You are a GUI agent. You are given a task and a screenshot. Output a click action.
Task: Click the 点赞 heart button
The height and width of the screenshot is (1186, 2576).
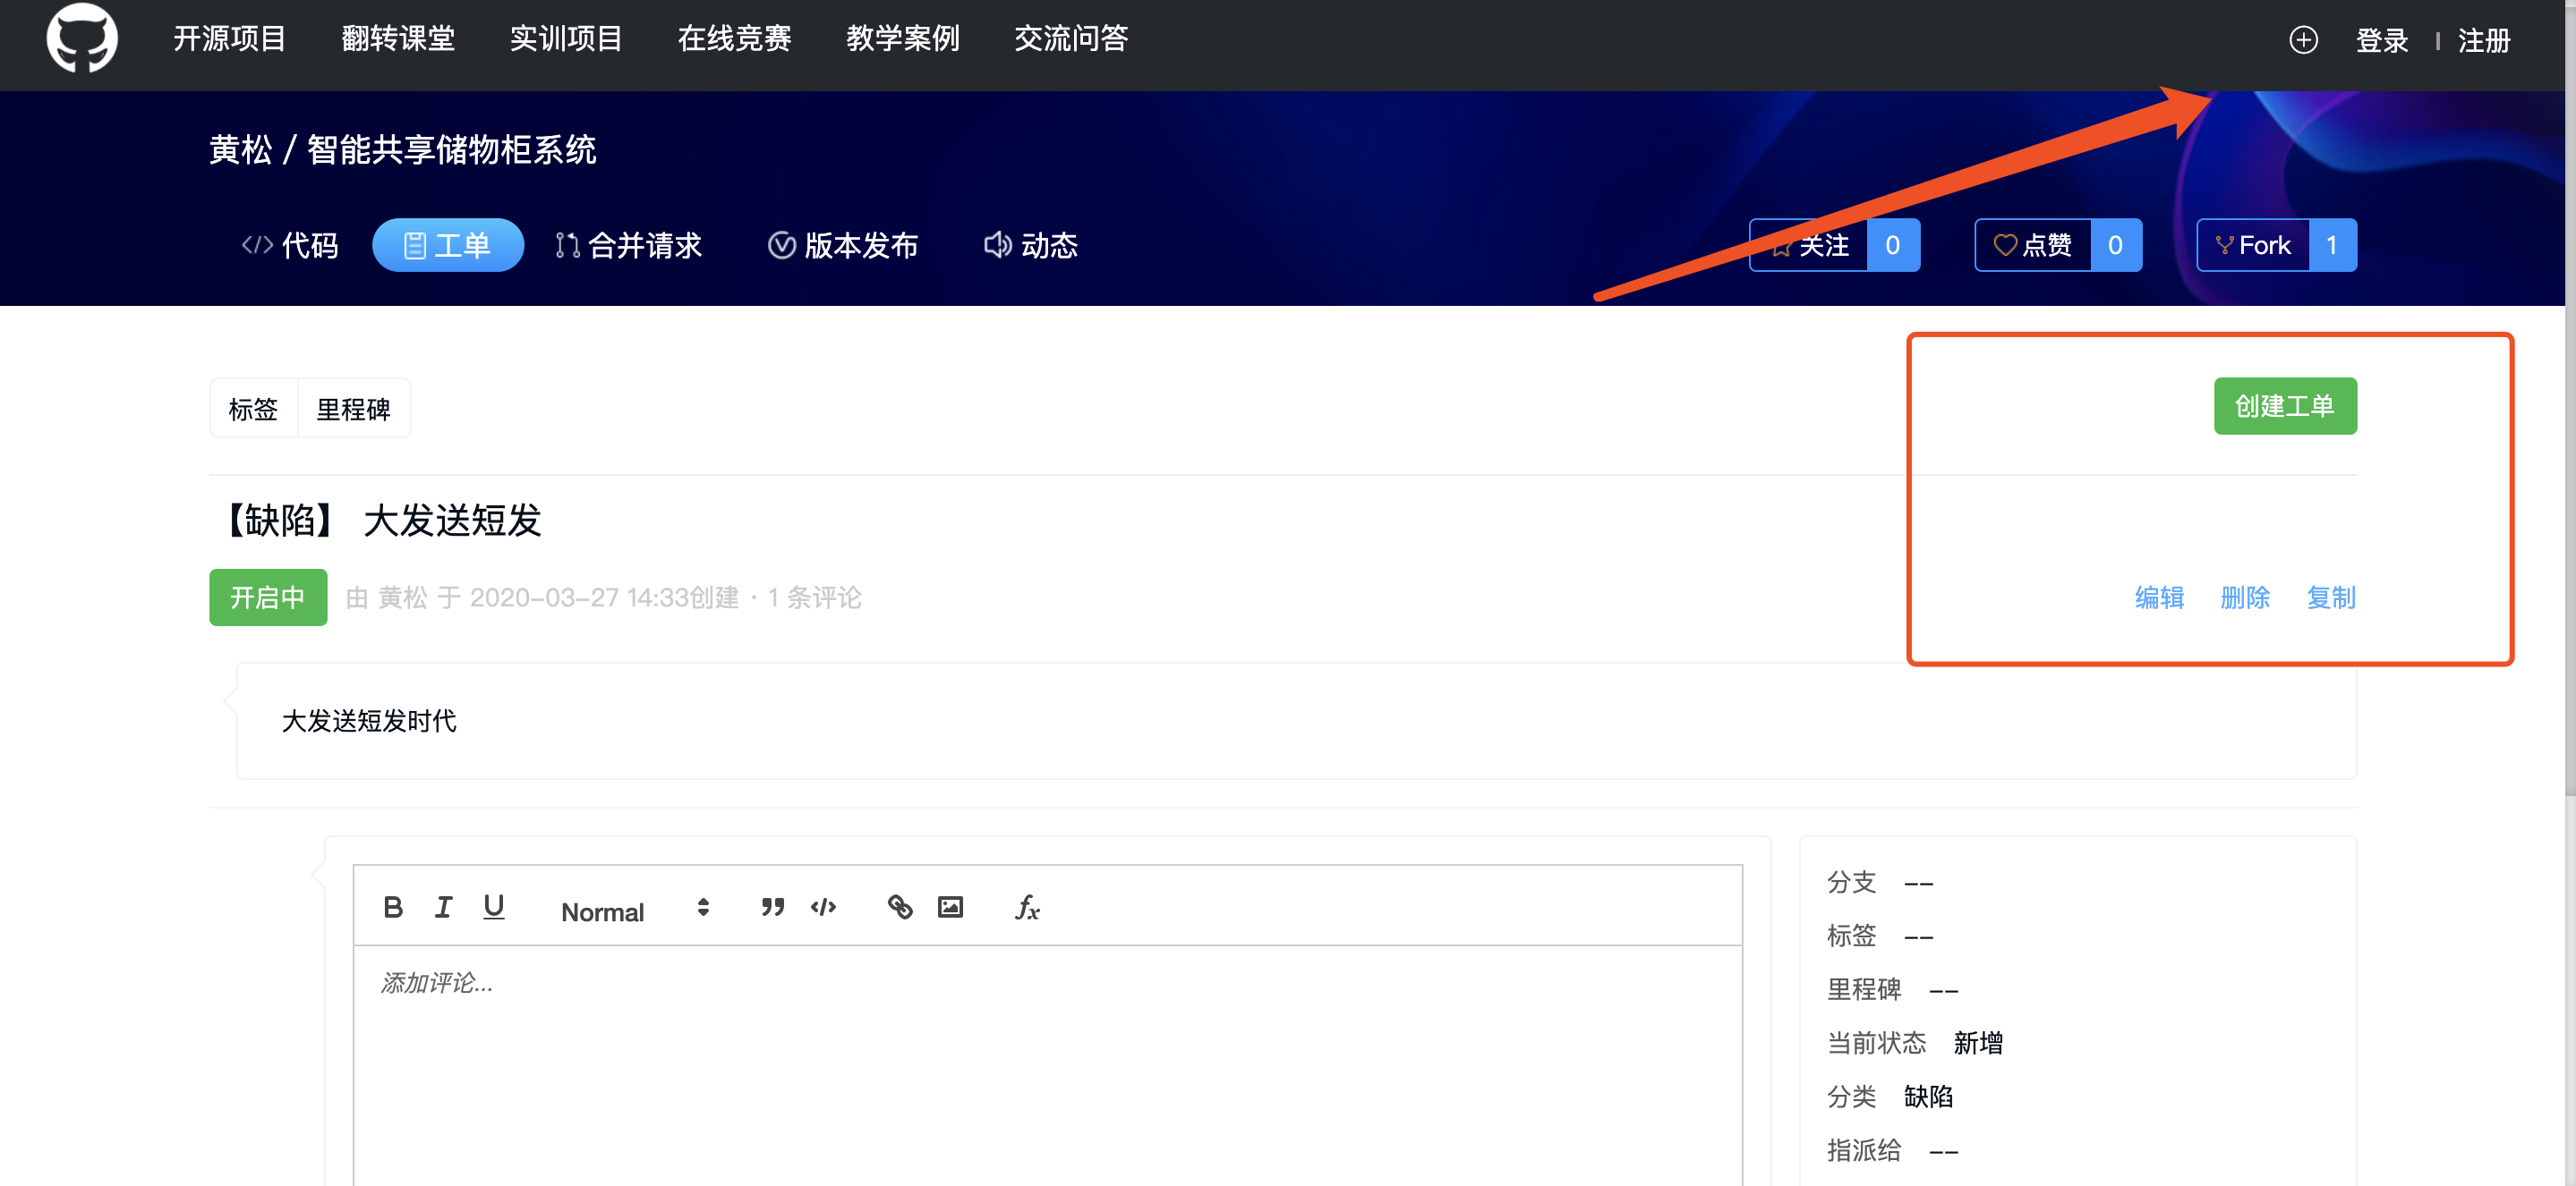pyautogui.click(x=2032, y=245)
